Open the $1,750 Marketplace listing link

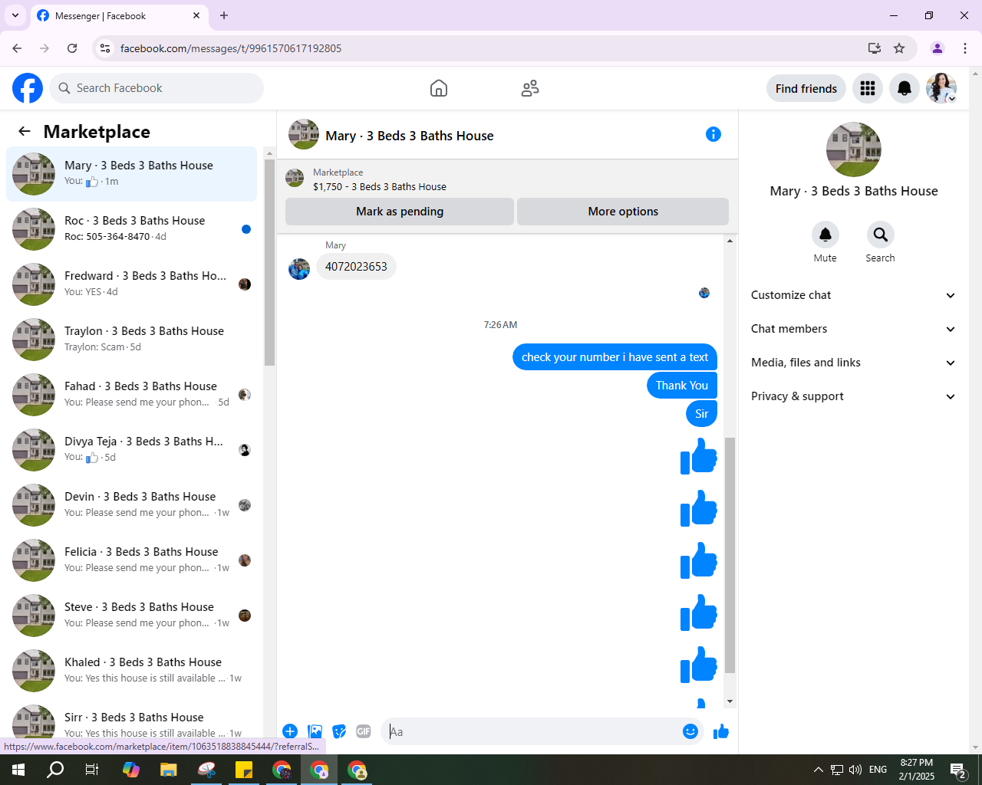pos(379,186)
